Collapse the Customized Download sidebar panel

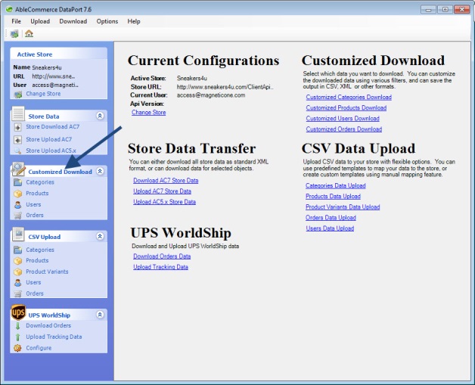pos(99,172)
